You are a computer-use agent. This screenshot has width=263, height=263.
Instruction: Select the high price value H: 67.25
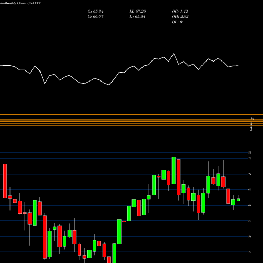click(x=138, y=12)
